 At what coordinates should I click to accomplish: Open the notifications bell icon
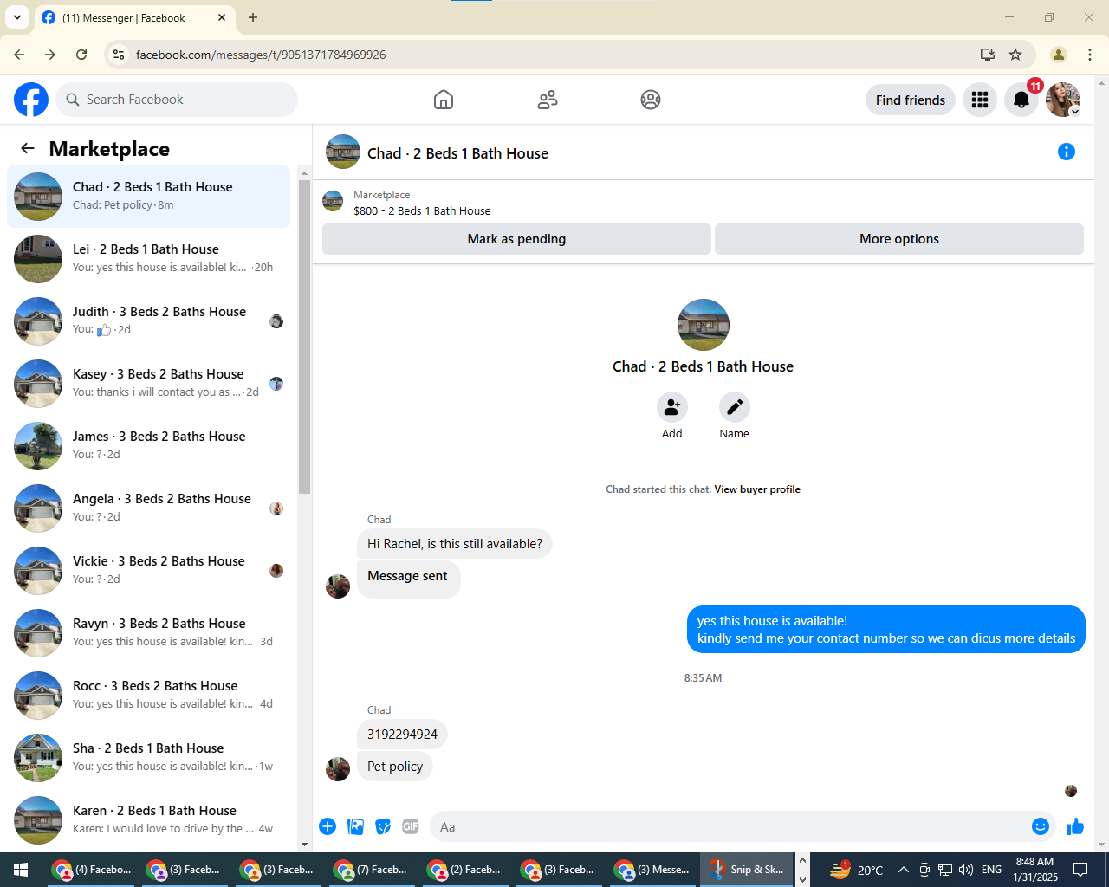point(1021,100)
